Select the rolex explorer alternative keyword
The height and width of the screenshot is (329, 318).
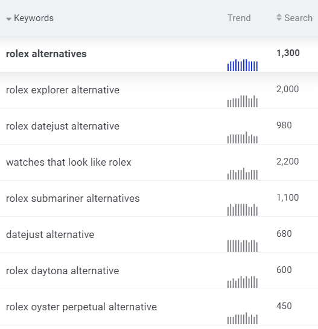pos(63,90)
